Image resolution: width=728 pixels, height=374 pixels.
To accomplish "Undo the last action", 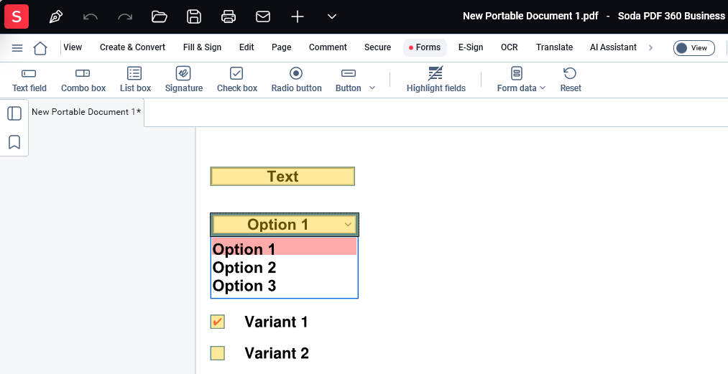I will (x=91, y=17).
